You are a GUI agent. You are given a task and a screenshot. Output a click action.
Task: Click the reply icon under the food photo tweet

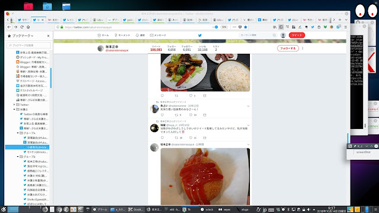click(x=162, y=96)
